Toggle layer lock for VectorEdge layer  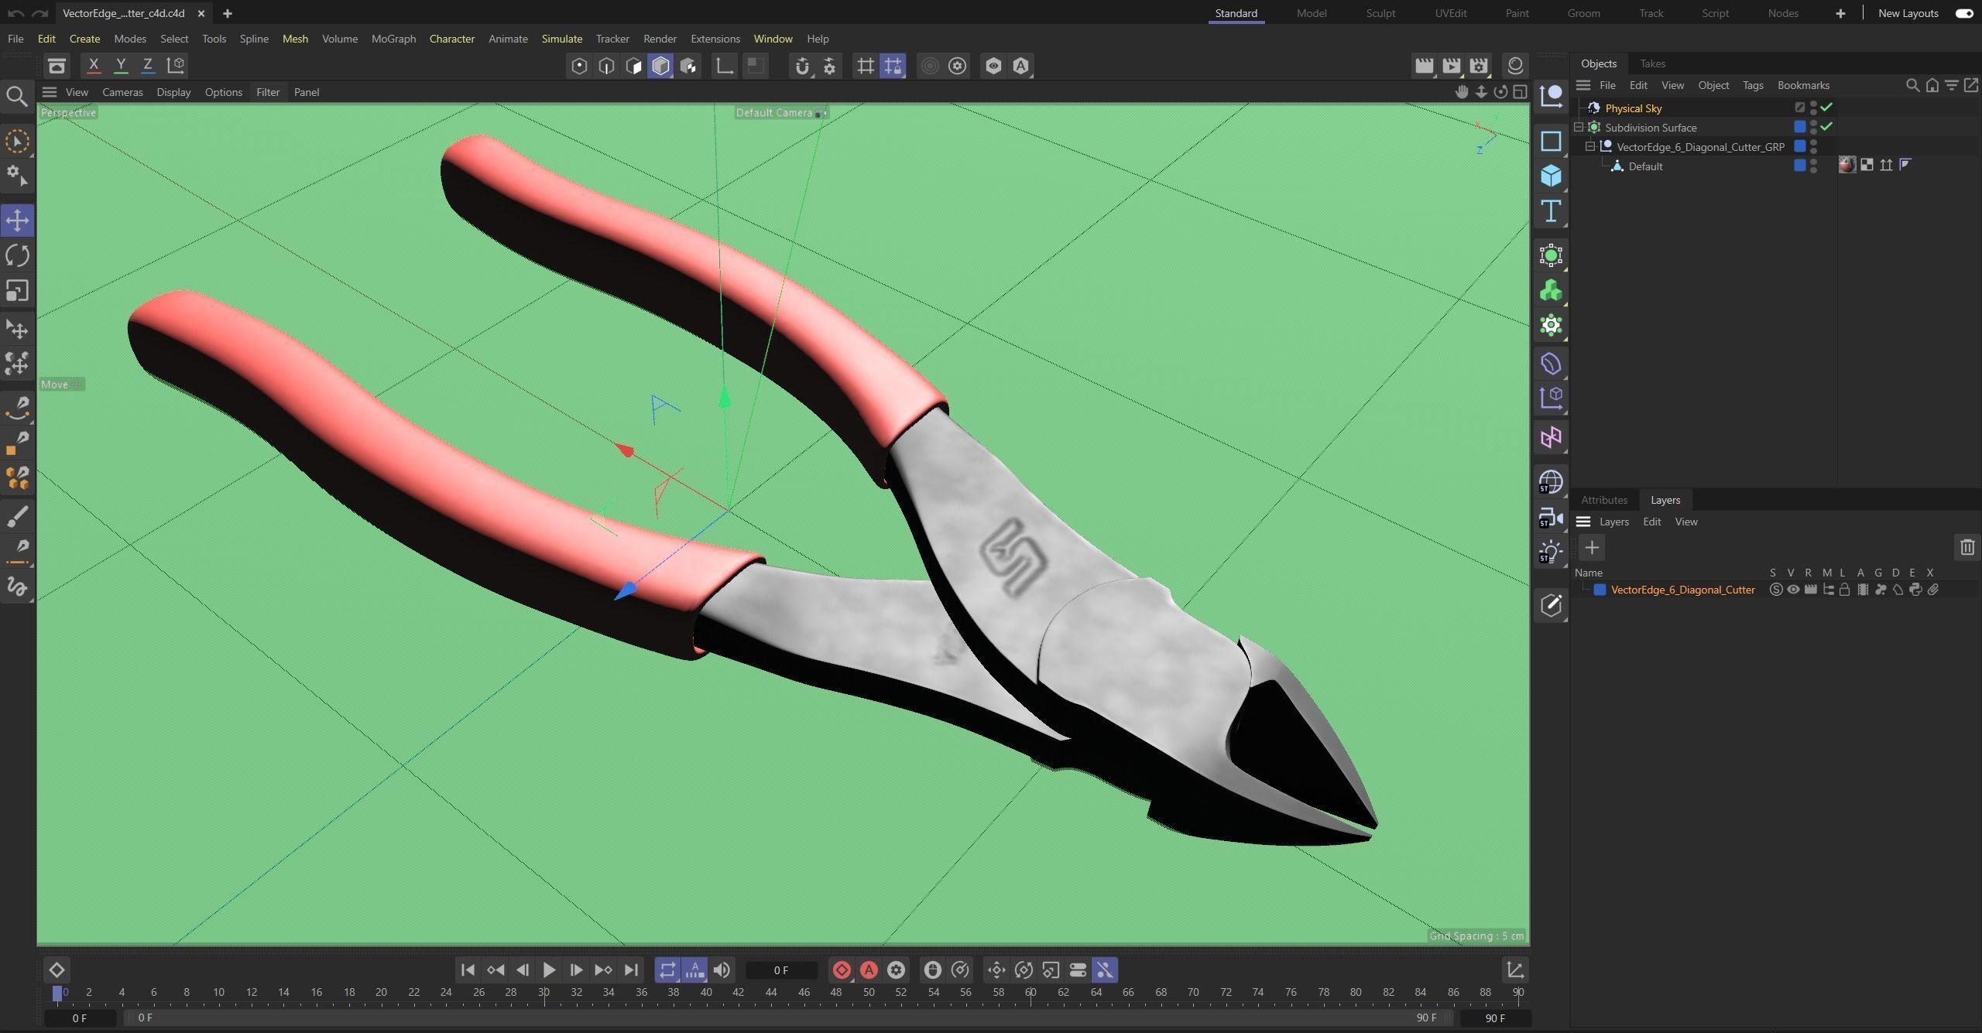(1844, 590)
